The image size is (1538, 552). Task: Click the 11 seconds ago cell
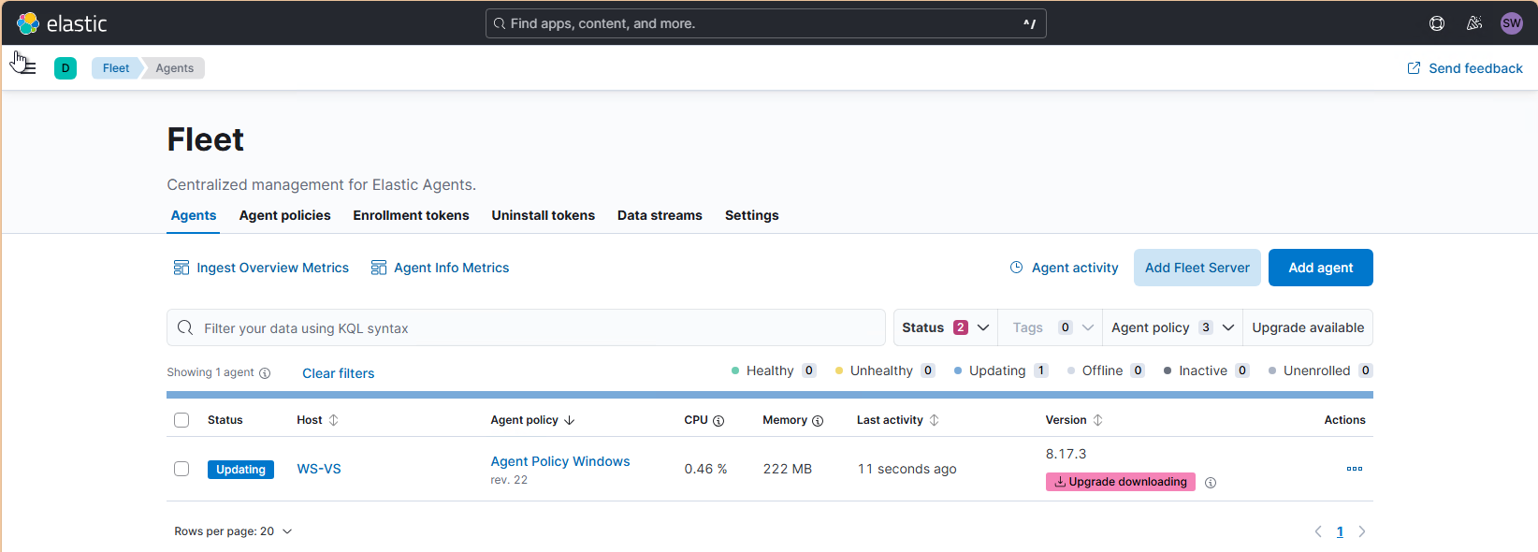point(907,469)
